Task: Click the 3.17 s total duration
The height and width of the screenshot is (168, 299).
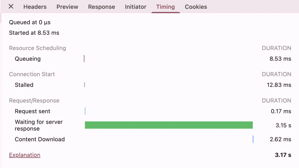Action: coord(283,155)
